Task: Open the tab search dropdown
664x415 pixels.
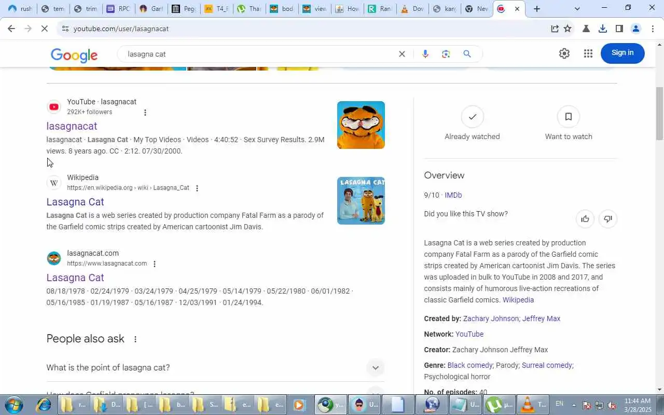Action: [x=577, y=9]
